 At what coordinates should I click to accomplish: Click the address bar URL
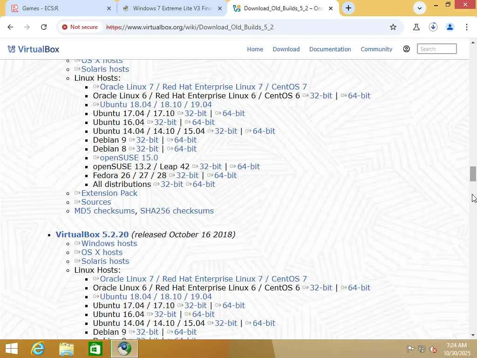(x=190, y=27)
